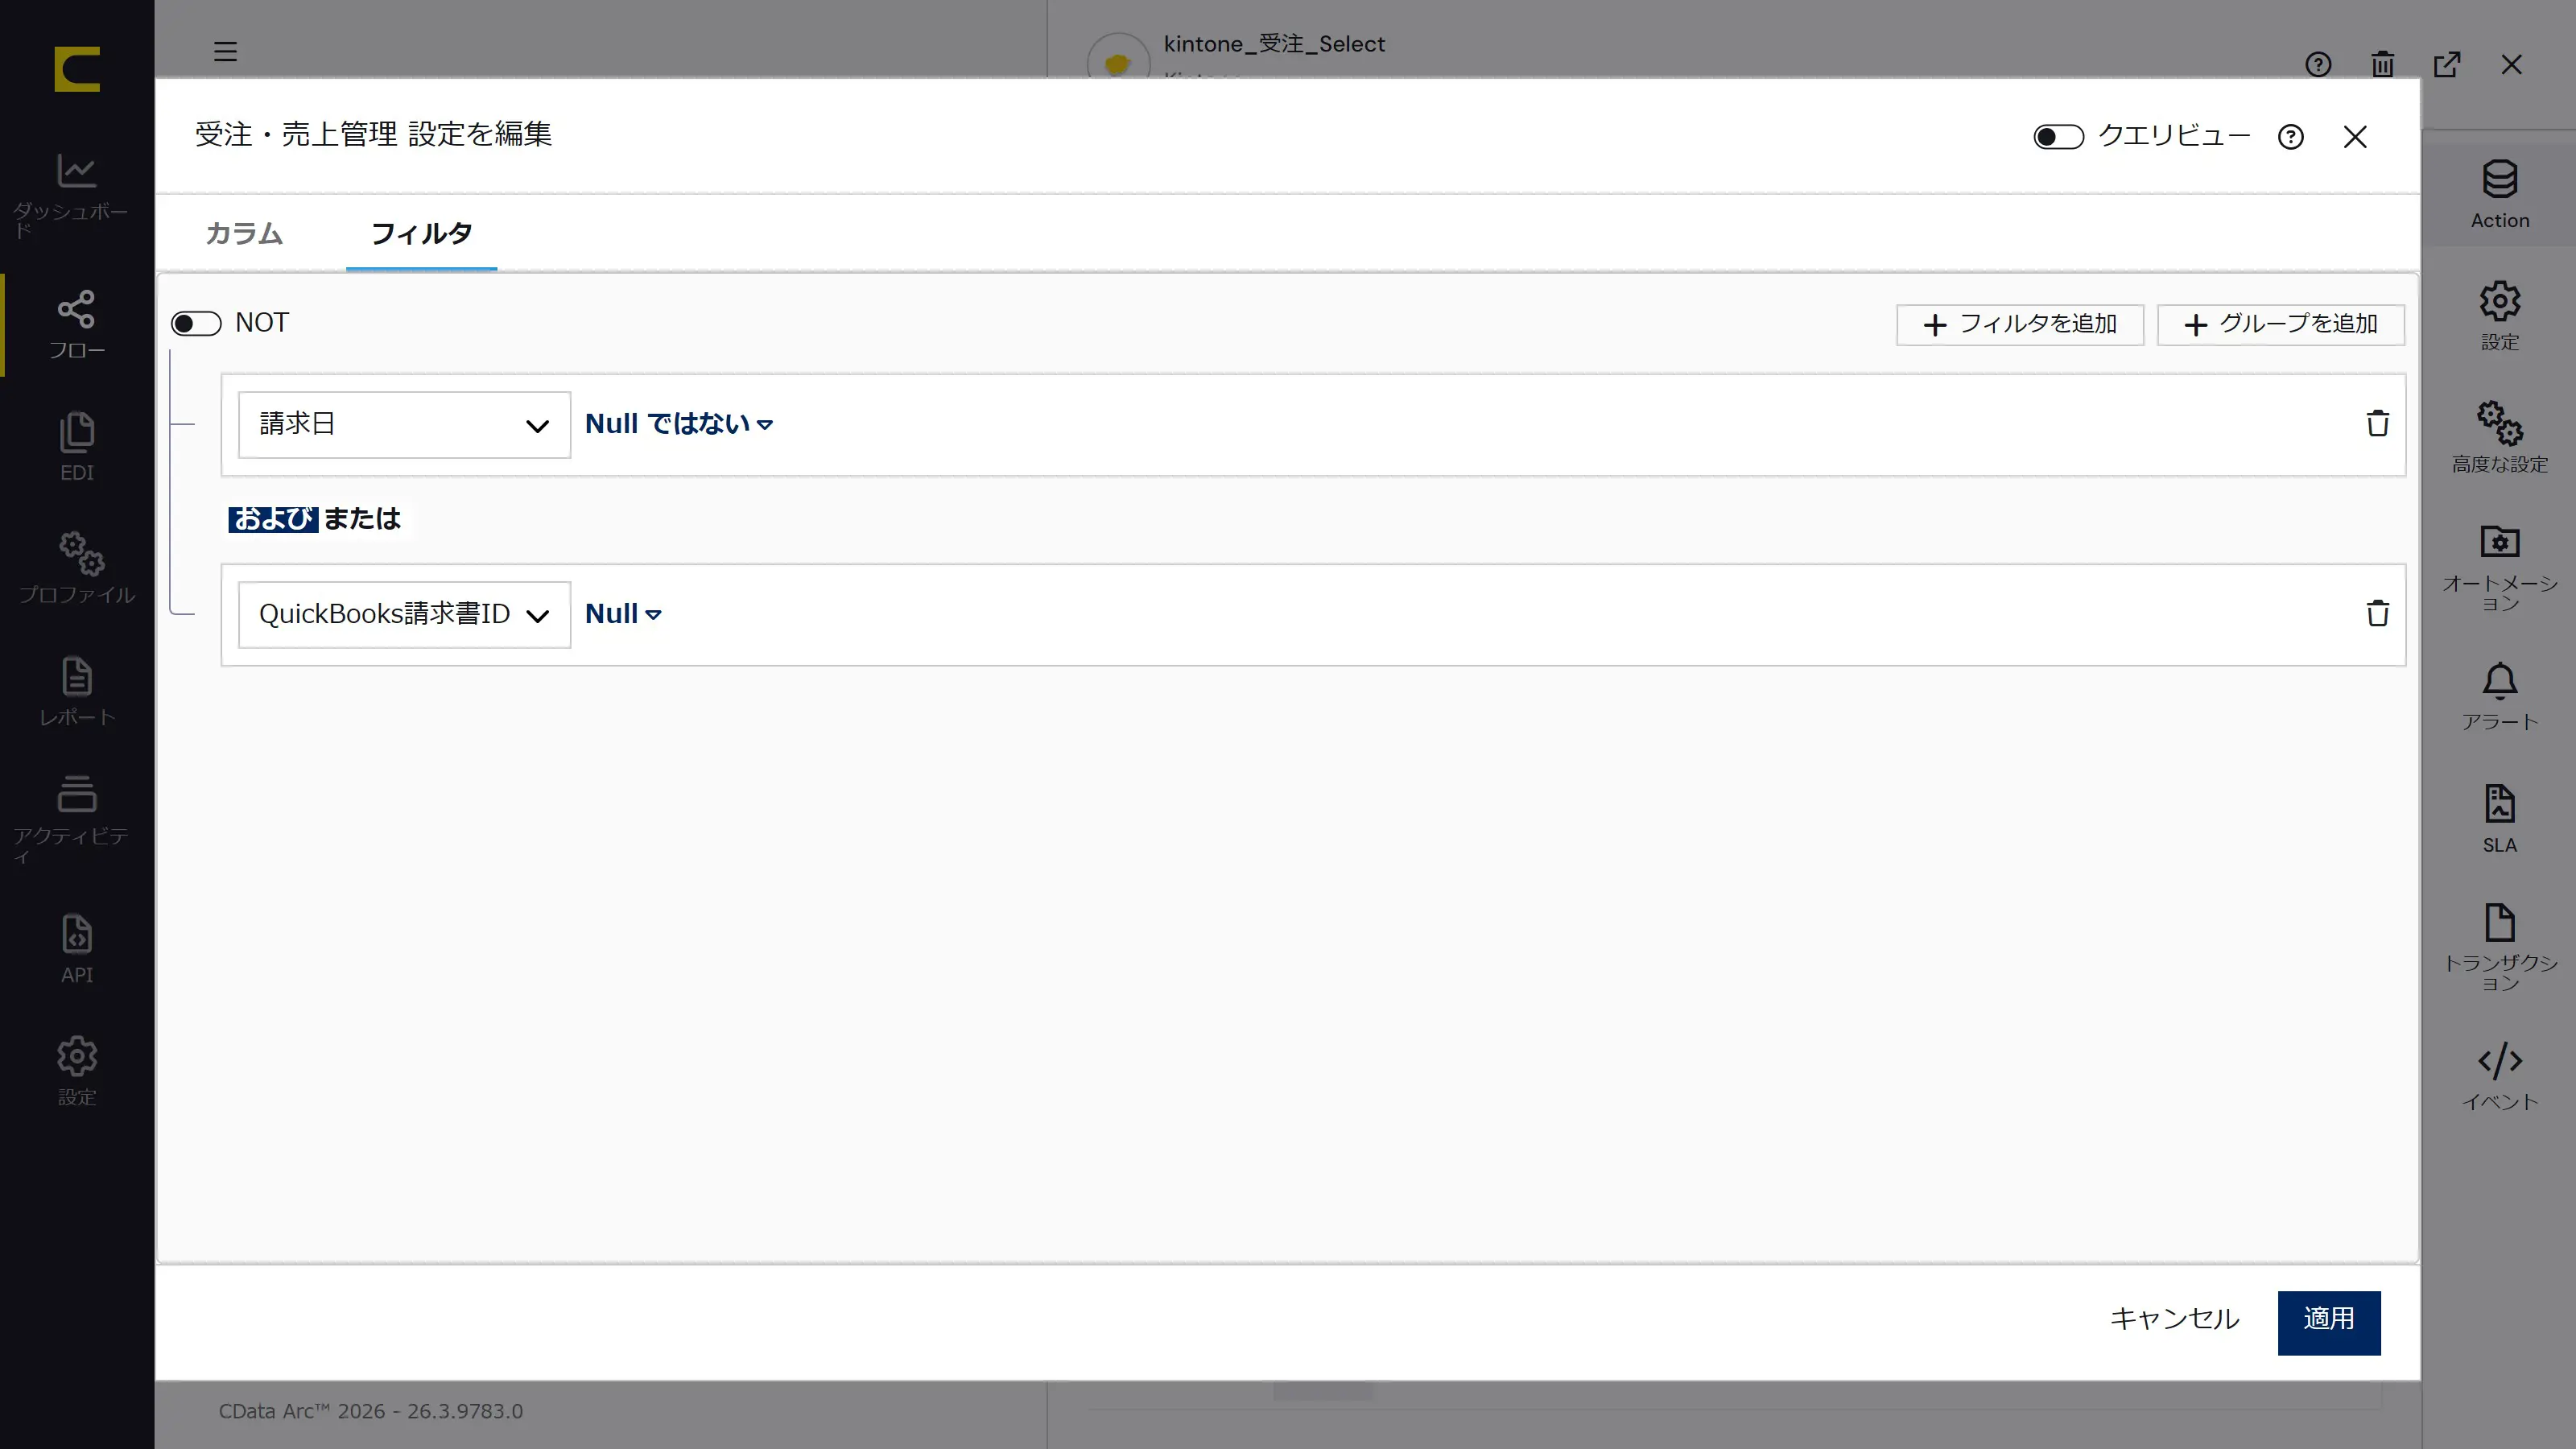Toggle the hamburger menu icon

225,51
